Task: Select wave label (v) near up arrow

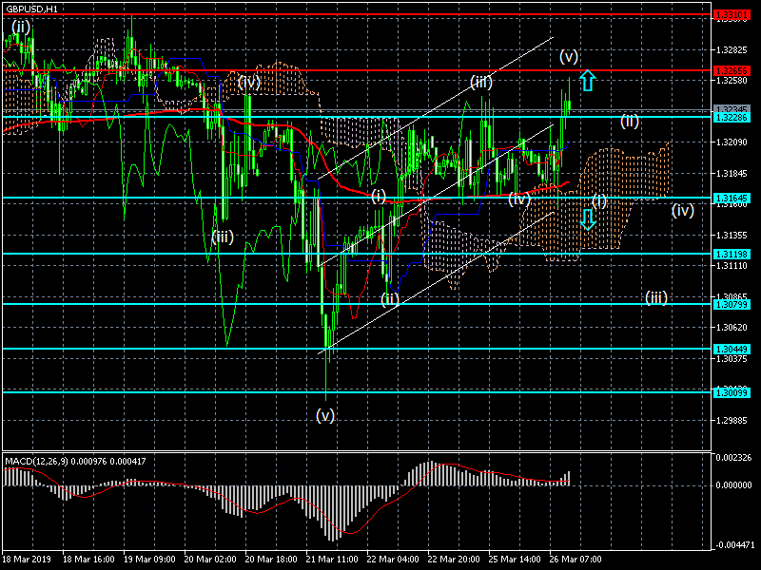Action: point(569,55)
